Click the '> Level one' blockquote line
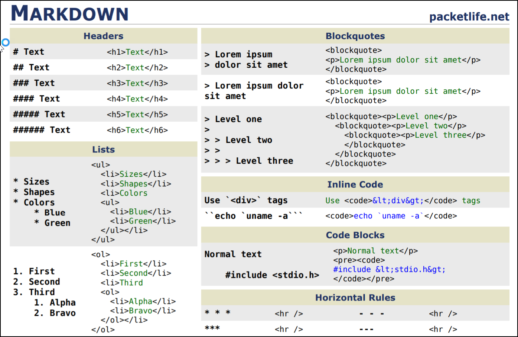 [x=233, y=119]
